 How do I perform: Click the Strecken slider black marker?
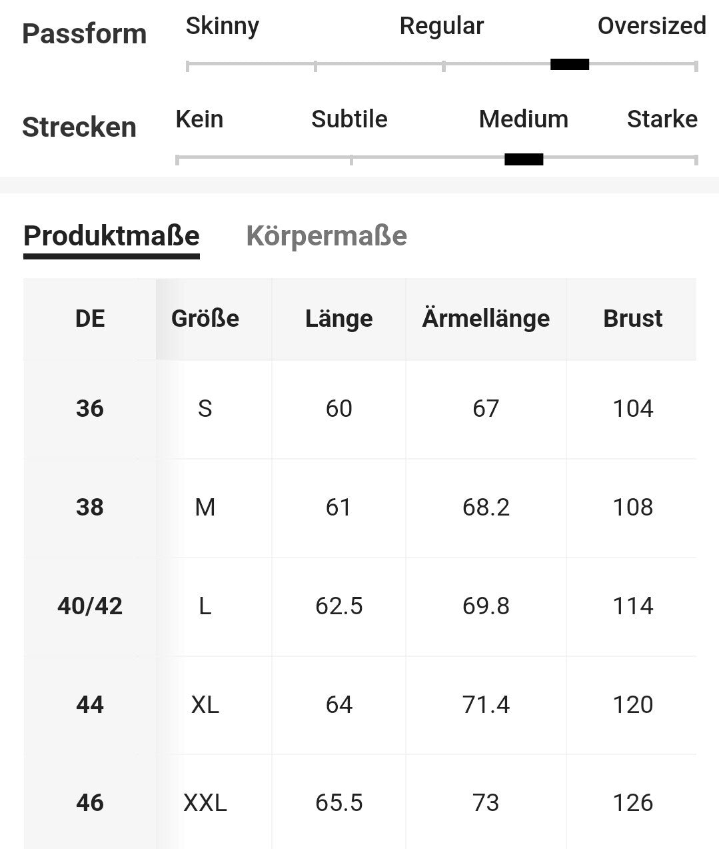tap(524, 159)
